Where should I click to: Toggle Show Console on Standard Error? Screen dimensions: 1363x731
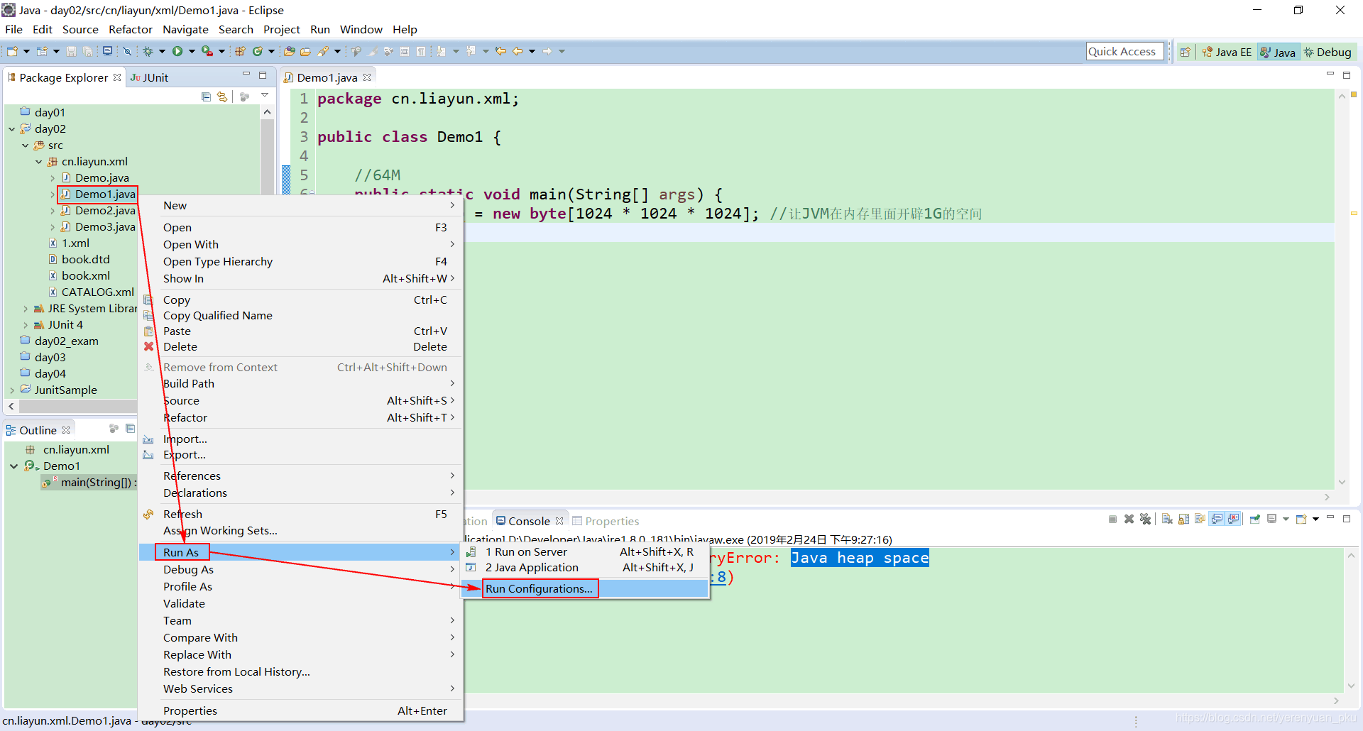[x=1233, y=520]
